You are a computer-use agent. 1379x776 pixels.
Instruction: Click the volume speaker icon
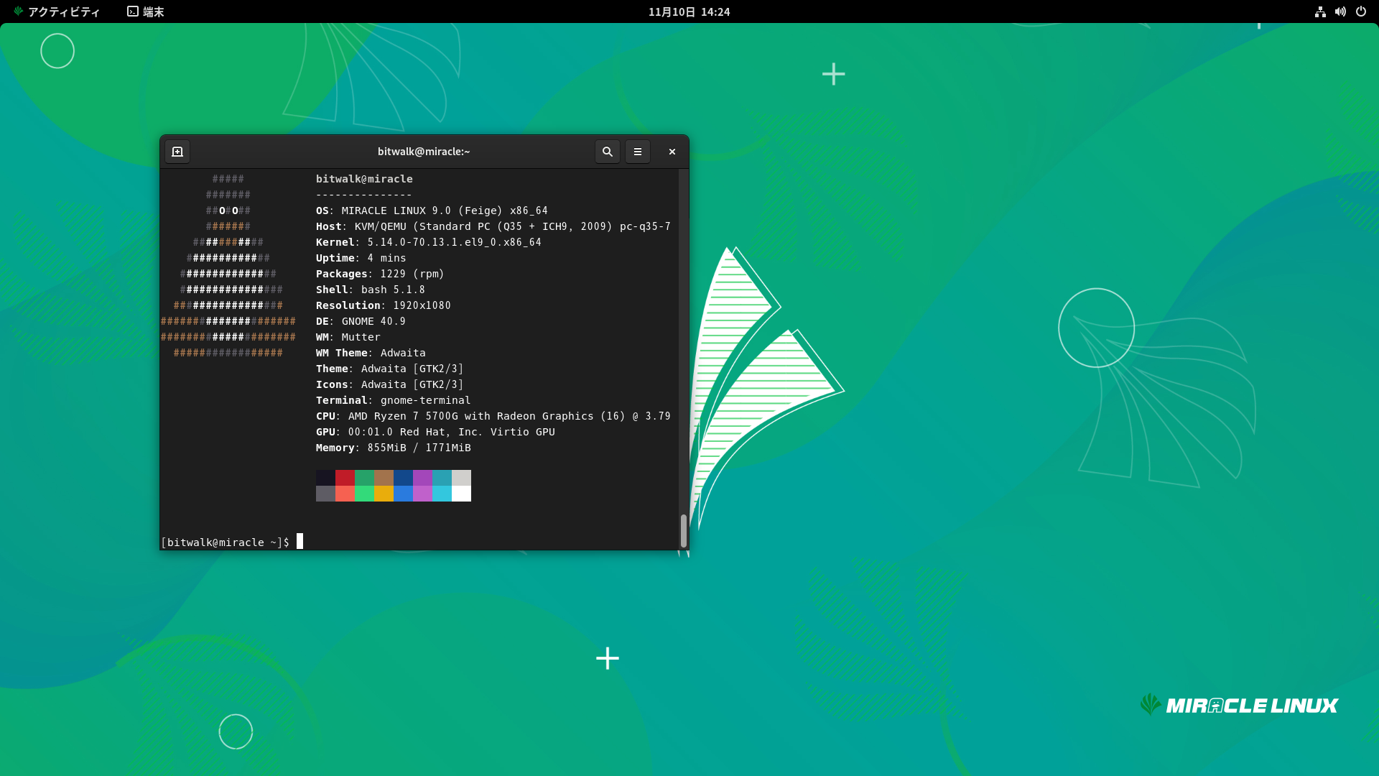[1340, 11]
